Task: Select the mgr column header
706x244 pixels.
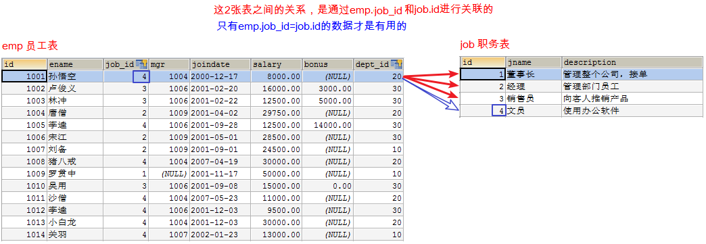Action: (x=169, y=64)
